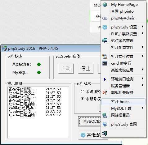Expand the 打开配置文件 submenu arrow

point(143,47)
